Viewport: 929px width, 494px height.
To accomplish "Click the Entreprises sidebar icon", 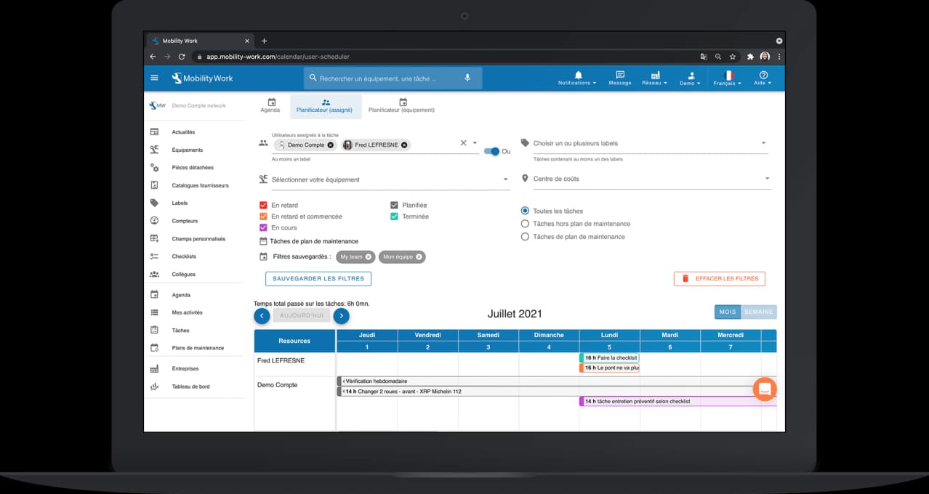I will pyautogui.click(x=154, y=369).
